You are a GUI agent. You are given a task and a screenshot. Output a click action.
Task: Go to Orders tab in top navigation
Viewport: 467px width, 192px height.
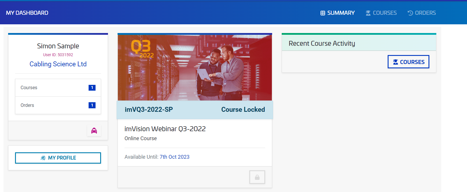422,13
